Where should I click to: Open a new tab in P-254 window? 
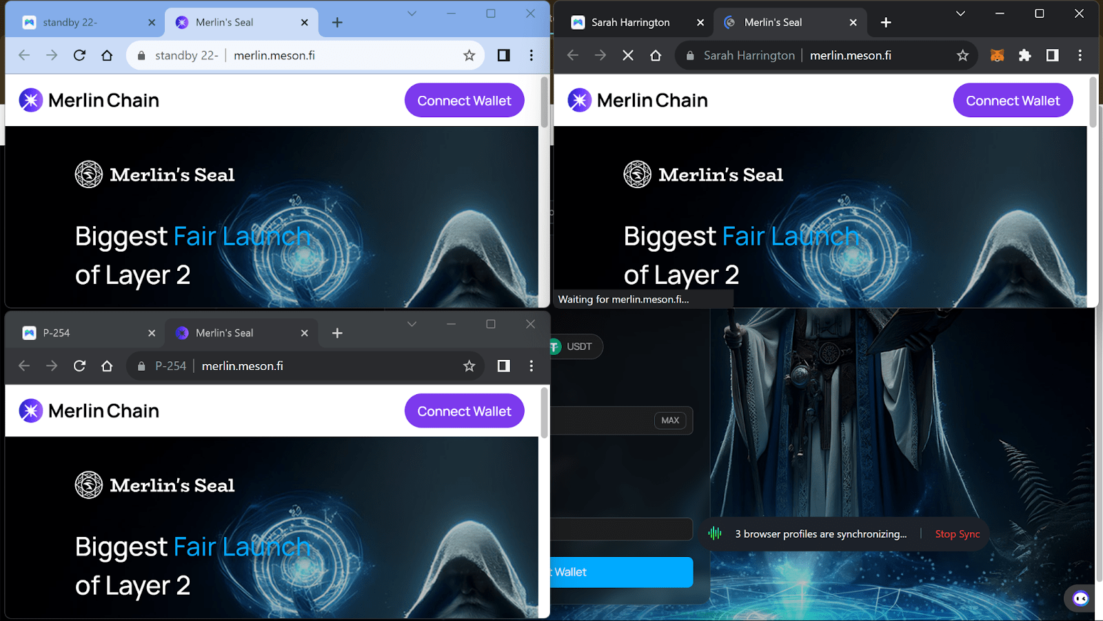pyautogui.click(x=337, y=333)
